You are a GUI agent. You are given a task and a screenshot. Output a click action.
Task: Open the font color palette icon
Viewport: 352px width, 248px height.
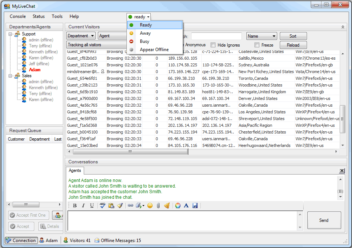pos(178,205)
